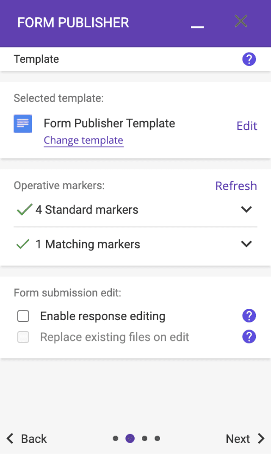Viewport: 271px width, 454px height.
Task: Jump to the first step dot
Action: pos(116,439)
